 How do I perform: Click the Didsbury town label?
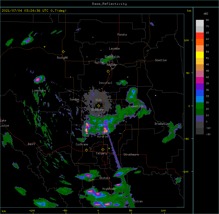(x=98, y=110)
